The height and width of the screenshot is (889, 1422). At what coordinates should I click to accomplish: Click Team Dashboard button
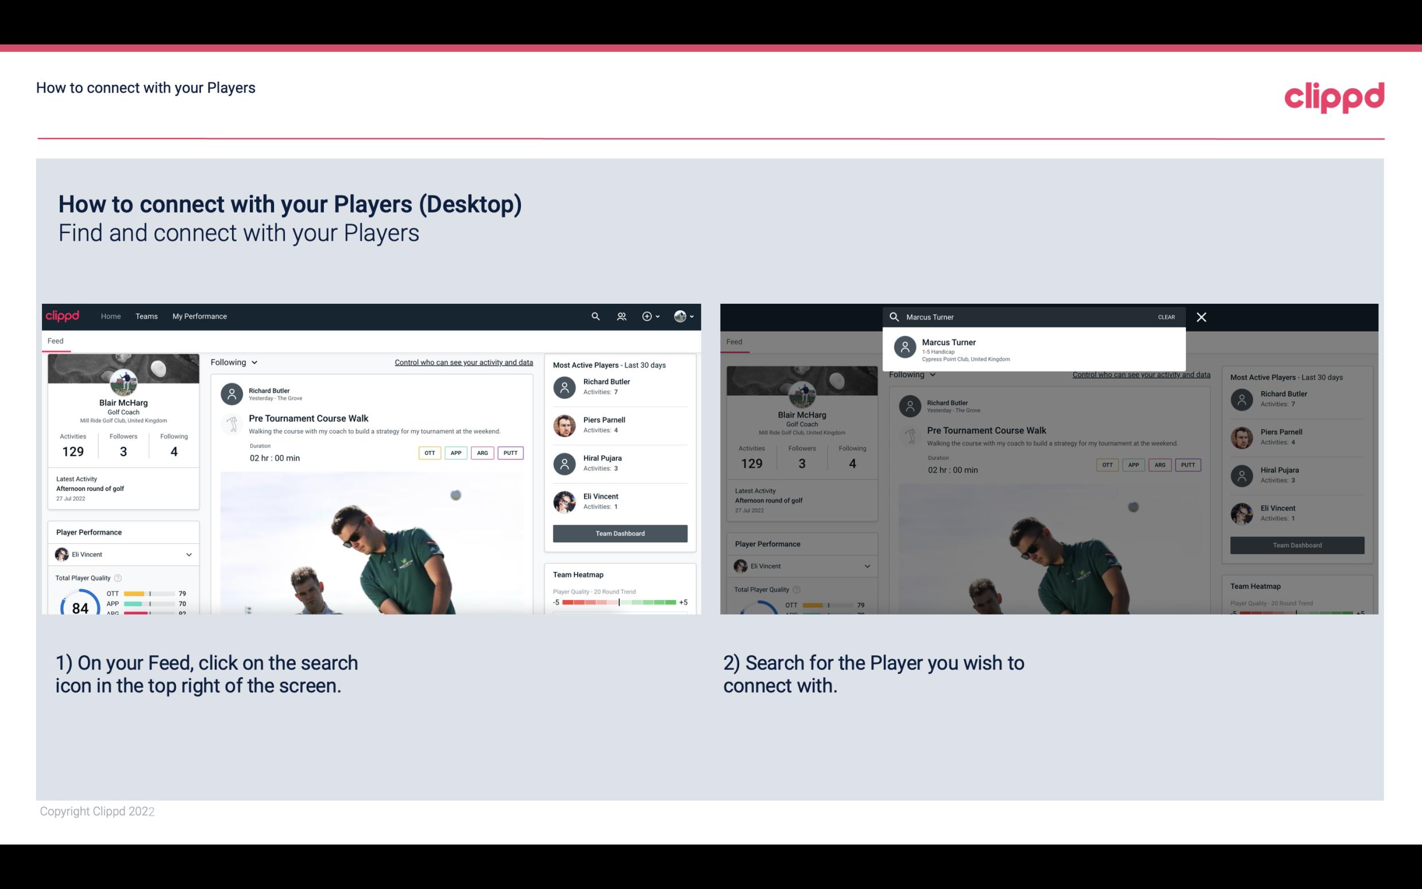pyautogui.click(x=619, y=532)
